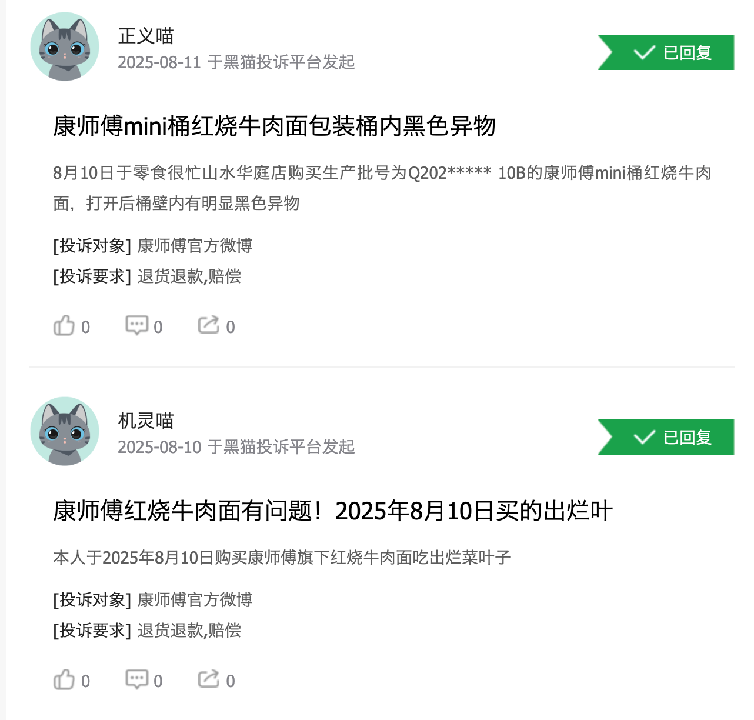Like the 机灵喵 complaint post
Viewport: 754px width, 720px height.
pos(71,680)
